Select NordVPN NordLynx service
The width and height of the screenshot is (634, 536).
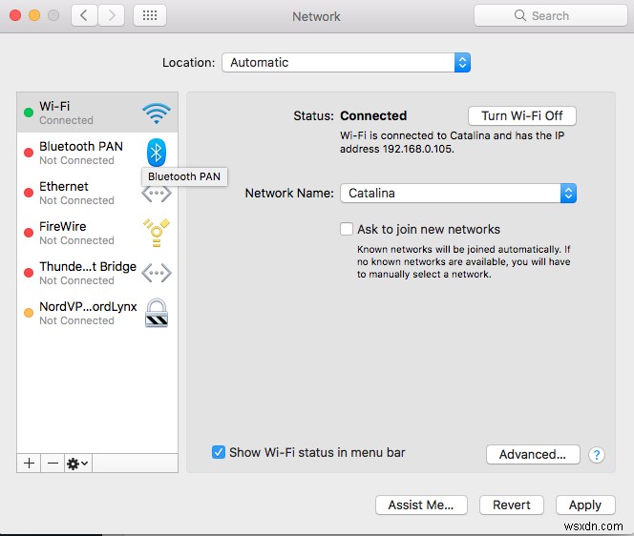97,313
